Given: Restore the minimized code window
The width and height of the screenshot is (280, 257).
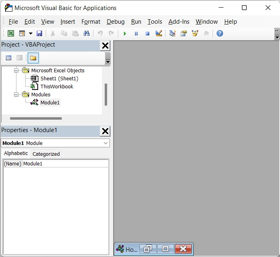Looking at the screenshot, I should point(148,249).
